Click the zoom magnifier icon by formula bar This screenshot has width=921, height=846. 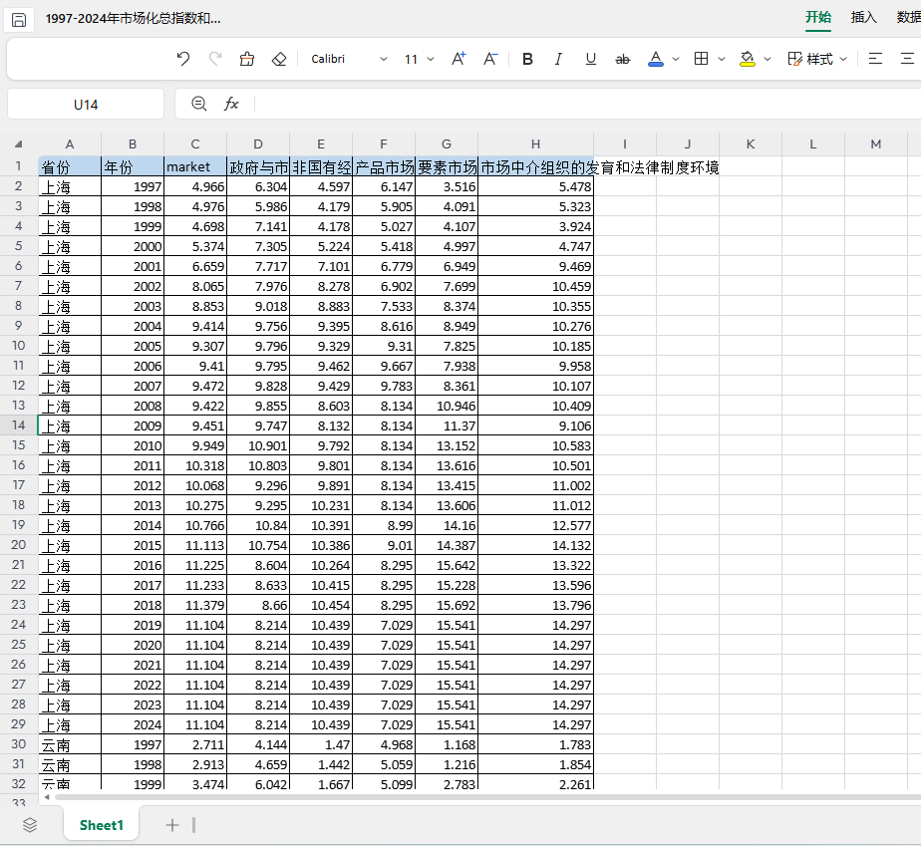pos(199,104)
